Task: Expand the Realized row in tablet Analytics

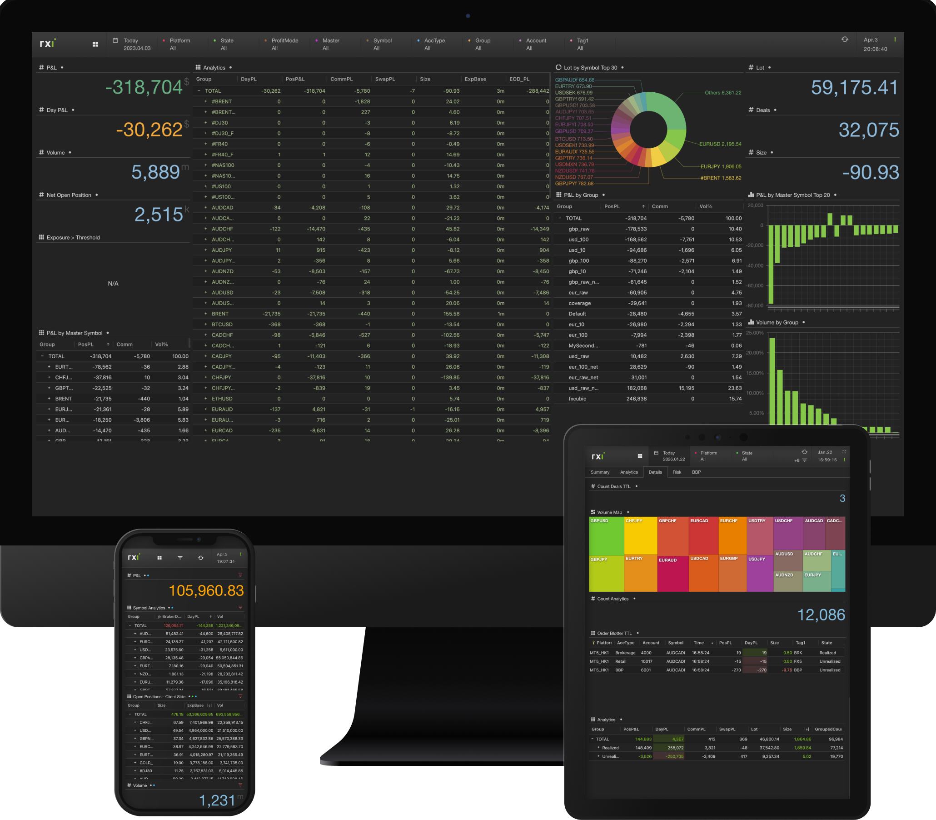Action: click(x=598, y=748)
